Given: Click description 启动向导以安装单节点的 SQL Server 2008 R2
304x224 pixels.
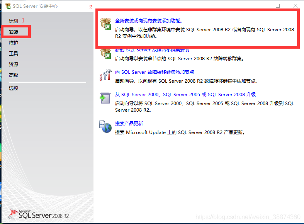Looking at the screenshot, I should (x=179, y=59).
